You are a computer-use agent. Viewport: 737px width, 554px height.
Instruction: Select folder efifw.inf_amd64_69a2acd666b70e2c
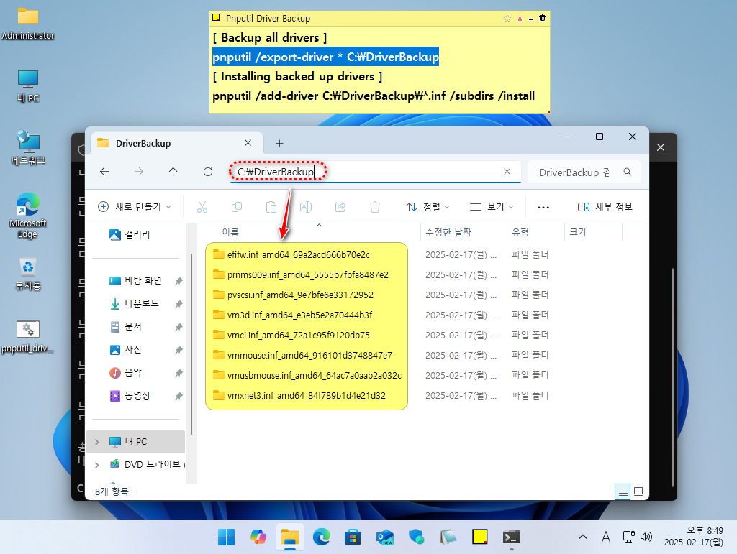(299, 254)
